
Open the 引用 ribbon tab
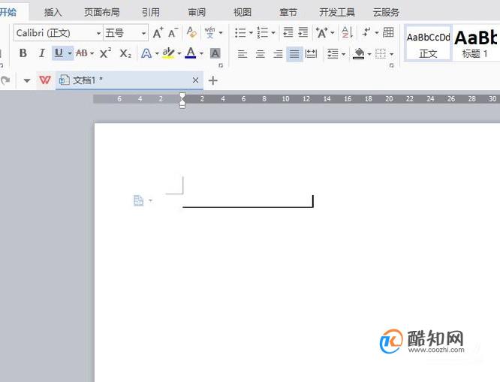(150, 13)
